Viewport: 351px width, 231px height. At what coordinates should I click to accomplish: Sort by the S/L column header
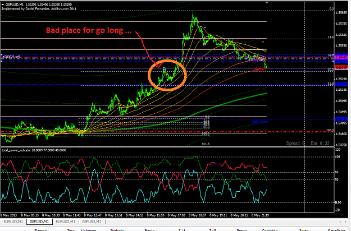point(182,230)
